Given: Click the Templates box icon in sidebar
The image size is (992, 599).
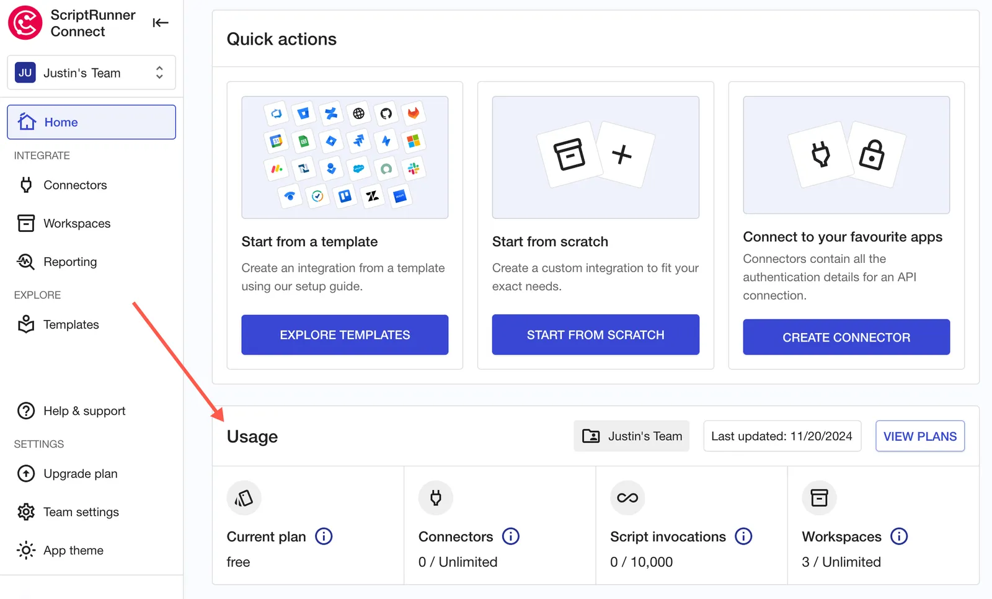Looking at the screenshot, I should [26, 324].
